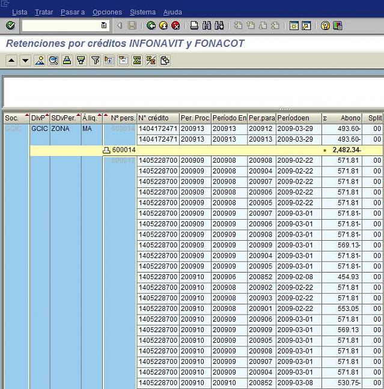This screenshot has height=389, width=384.
Task: Sort descending with the down-triangle icon
Action: [25, 60]
